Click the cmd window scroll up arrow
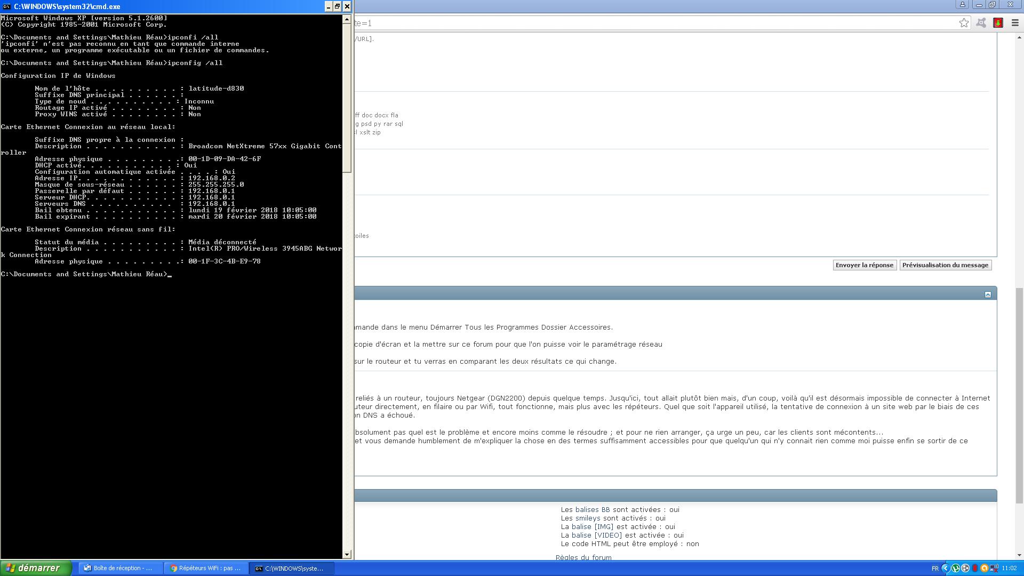 pyautogui.click(x=347, y=19)
